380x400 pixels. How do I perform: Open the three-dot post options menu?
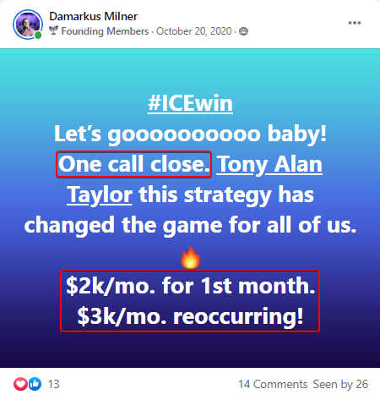[355, 23]
